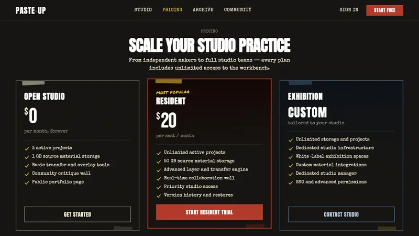Click checkmark next to Public portfolio page
Screen dimensions: 419x236
point(27,183)
